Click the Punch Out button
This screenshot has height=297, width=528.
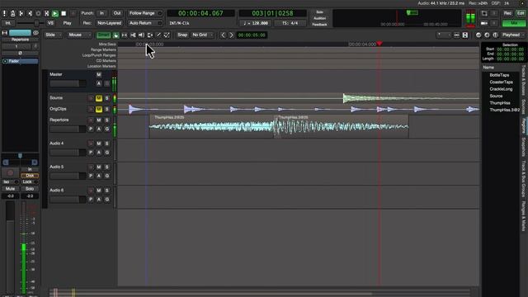(x=117, y=13)
